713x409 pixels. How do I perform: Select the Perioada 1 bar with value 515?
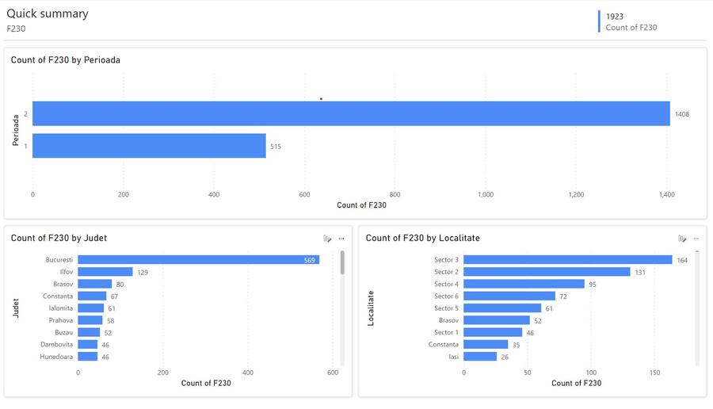[x=149, y=146]
